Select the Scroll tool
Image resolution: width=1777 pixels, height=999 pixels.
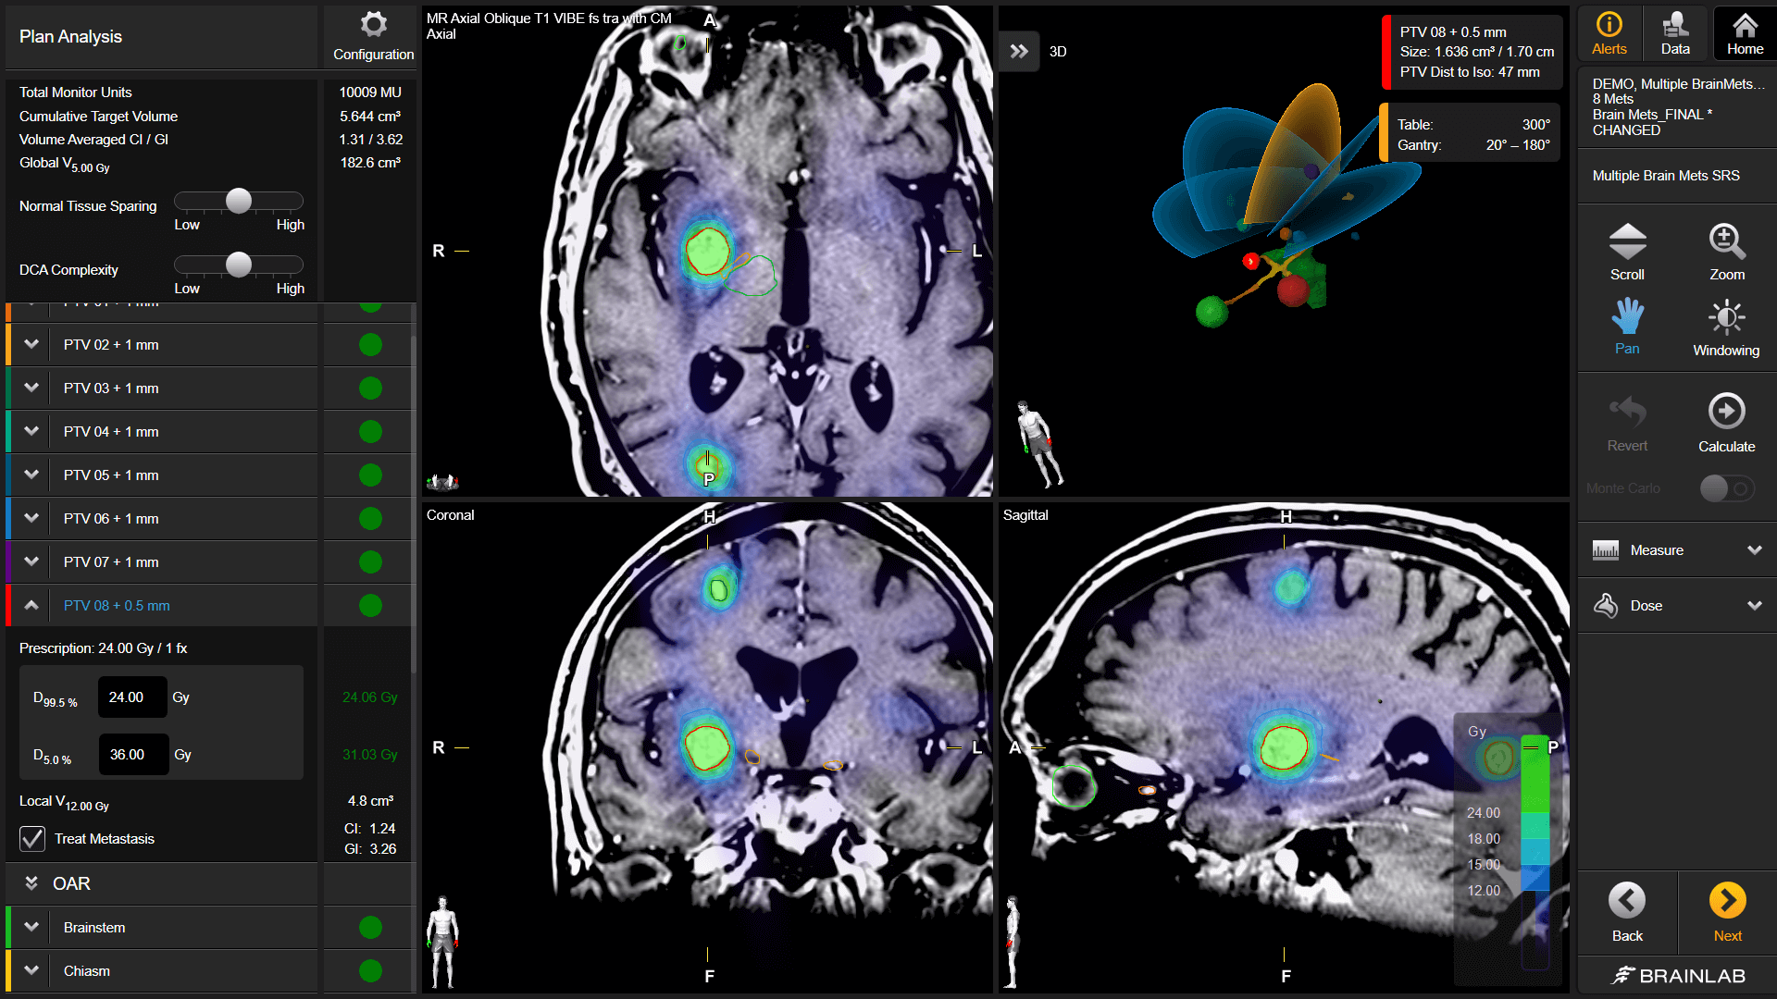pyautogui.click(x=1627, y=241)
